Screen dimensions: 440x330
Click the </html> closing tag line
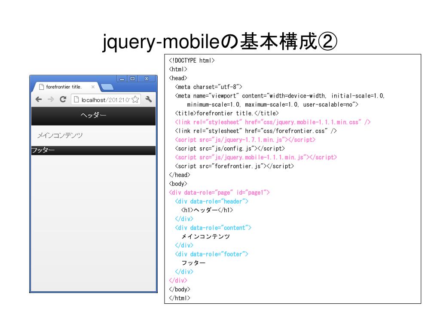[180, 298]
